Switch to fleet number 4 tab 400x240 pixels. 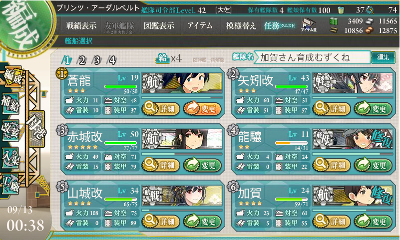point(112,60)
